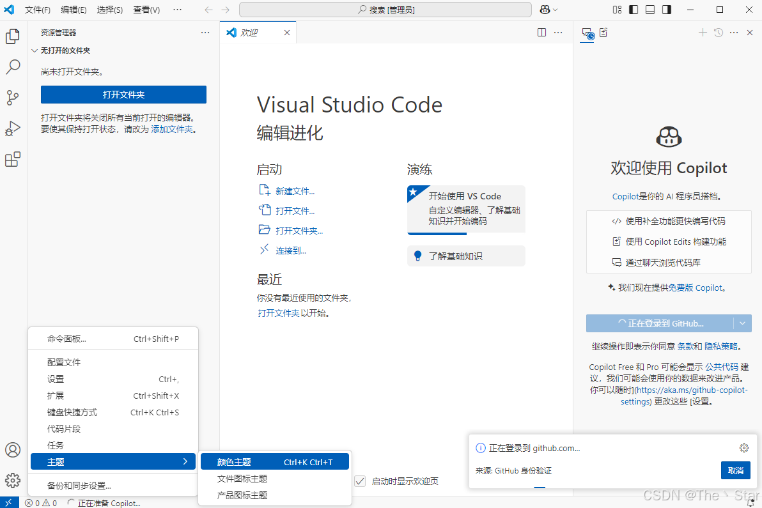
Task: Open the Run and Debug view icon
Action: 13,128
